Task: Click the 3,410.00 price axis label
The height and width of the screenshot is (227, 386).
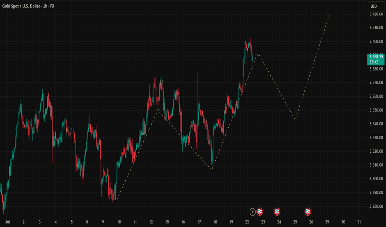Action: coord(376,28)
